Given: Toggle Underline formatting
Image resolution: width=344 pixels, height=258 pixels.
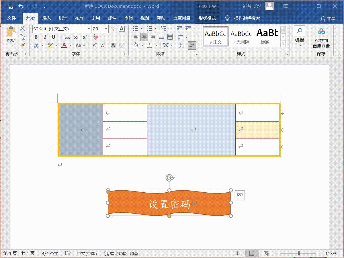Looking at the screenshot, I should (53, 37).
